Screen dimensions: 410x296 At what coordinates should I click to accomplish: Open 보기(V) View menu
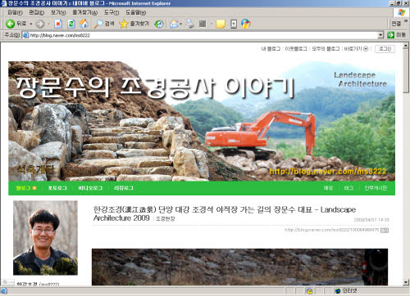(58, 12)
